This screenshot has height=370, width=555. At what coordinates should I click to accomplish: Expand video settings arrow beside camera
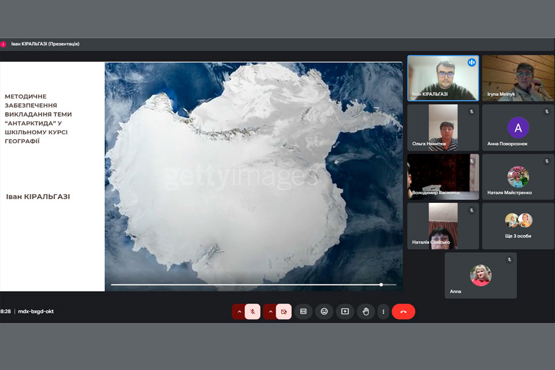coord(270,311)
